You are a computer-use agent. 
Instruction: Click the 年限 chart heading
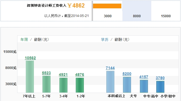click(24, 40)
